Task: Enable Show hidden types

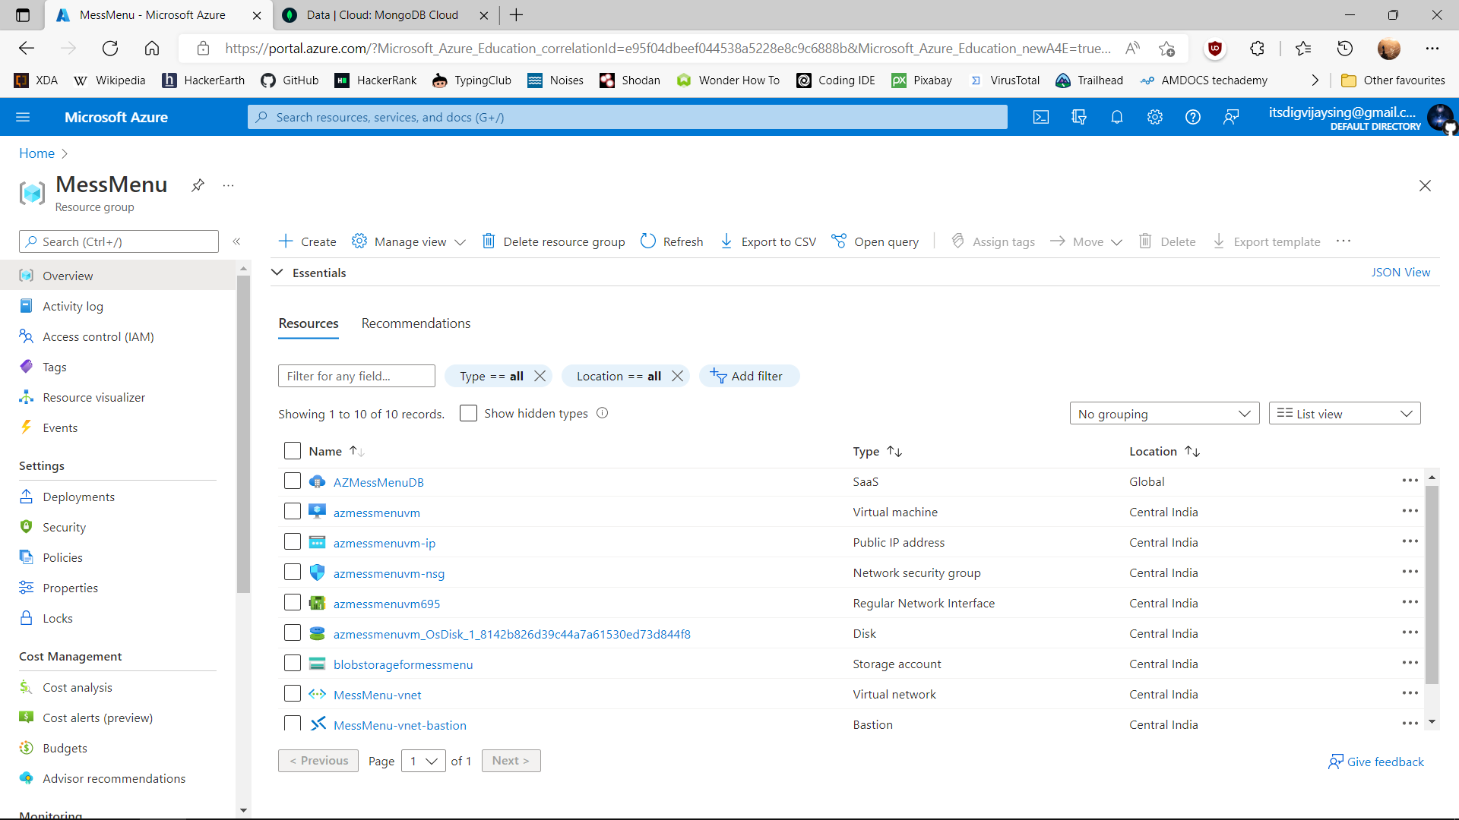Action: pyautogui.click(x=469, y=413)
